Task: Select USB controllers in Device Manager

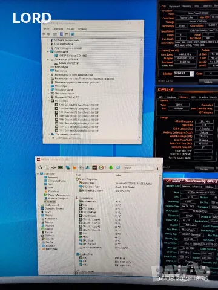Action: pos(62,44)
